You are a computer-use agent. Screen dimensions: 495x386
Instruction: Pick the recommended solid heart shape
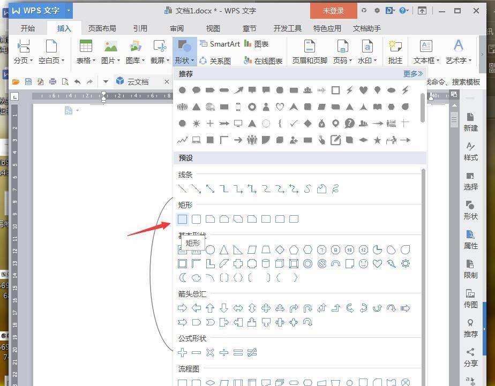point(363,90)
